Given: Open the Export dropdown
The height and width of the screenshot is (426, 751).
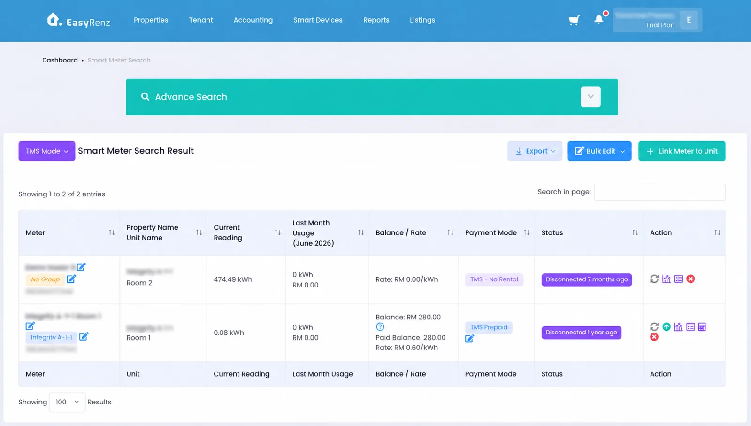Looking at the screenshot, I should (535, 151).
